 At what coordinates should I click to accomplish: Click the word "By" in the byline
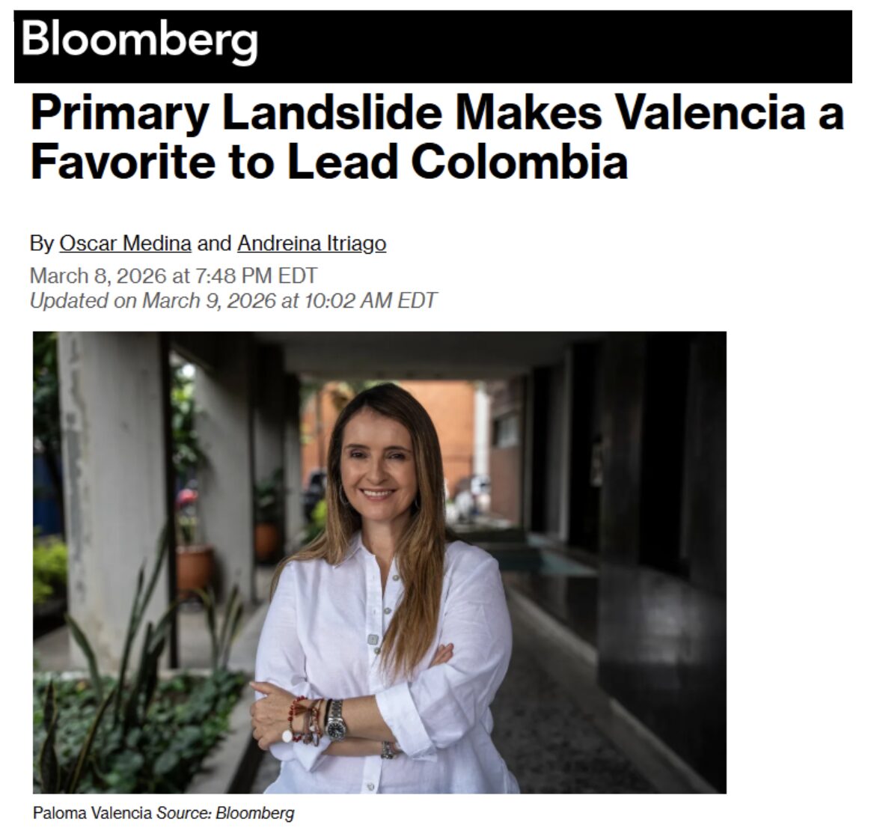click(x=41, y=243)
